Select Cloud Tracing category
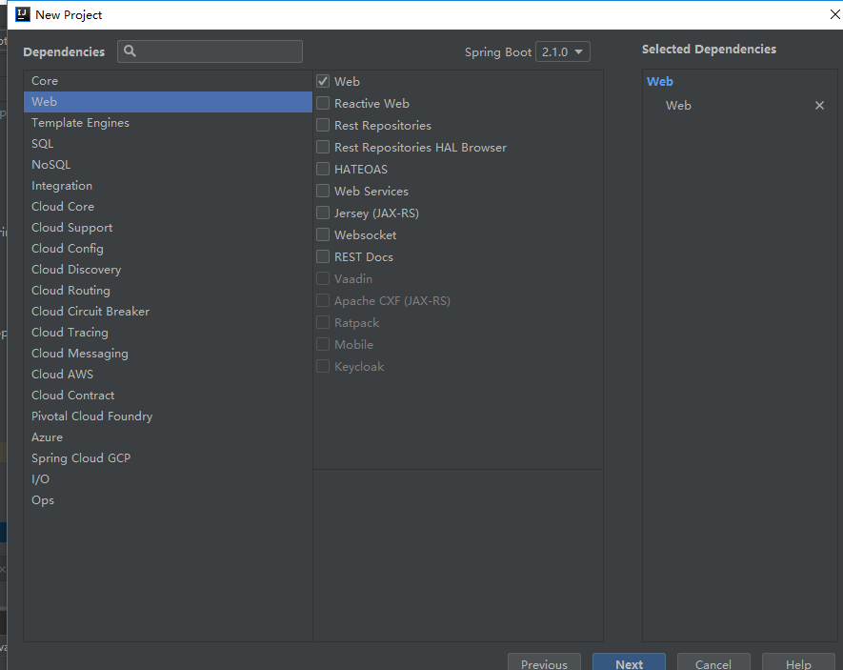 tap(168, 333)
